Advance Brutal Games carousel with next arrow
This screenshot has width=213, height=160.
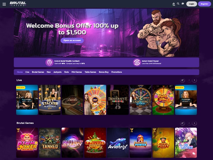pos(195,123)
